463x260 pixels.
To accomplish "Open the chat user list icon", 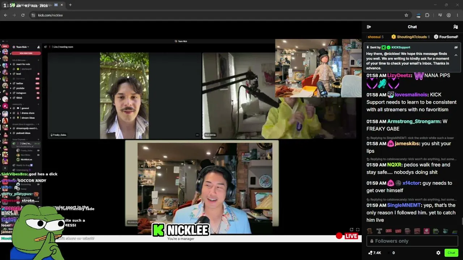I will point(455,27).
